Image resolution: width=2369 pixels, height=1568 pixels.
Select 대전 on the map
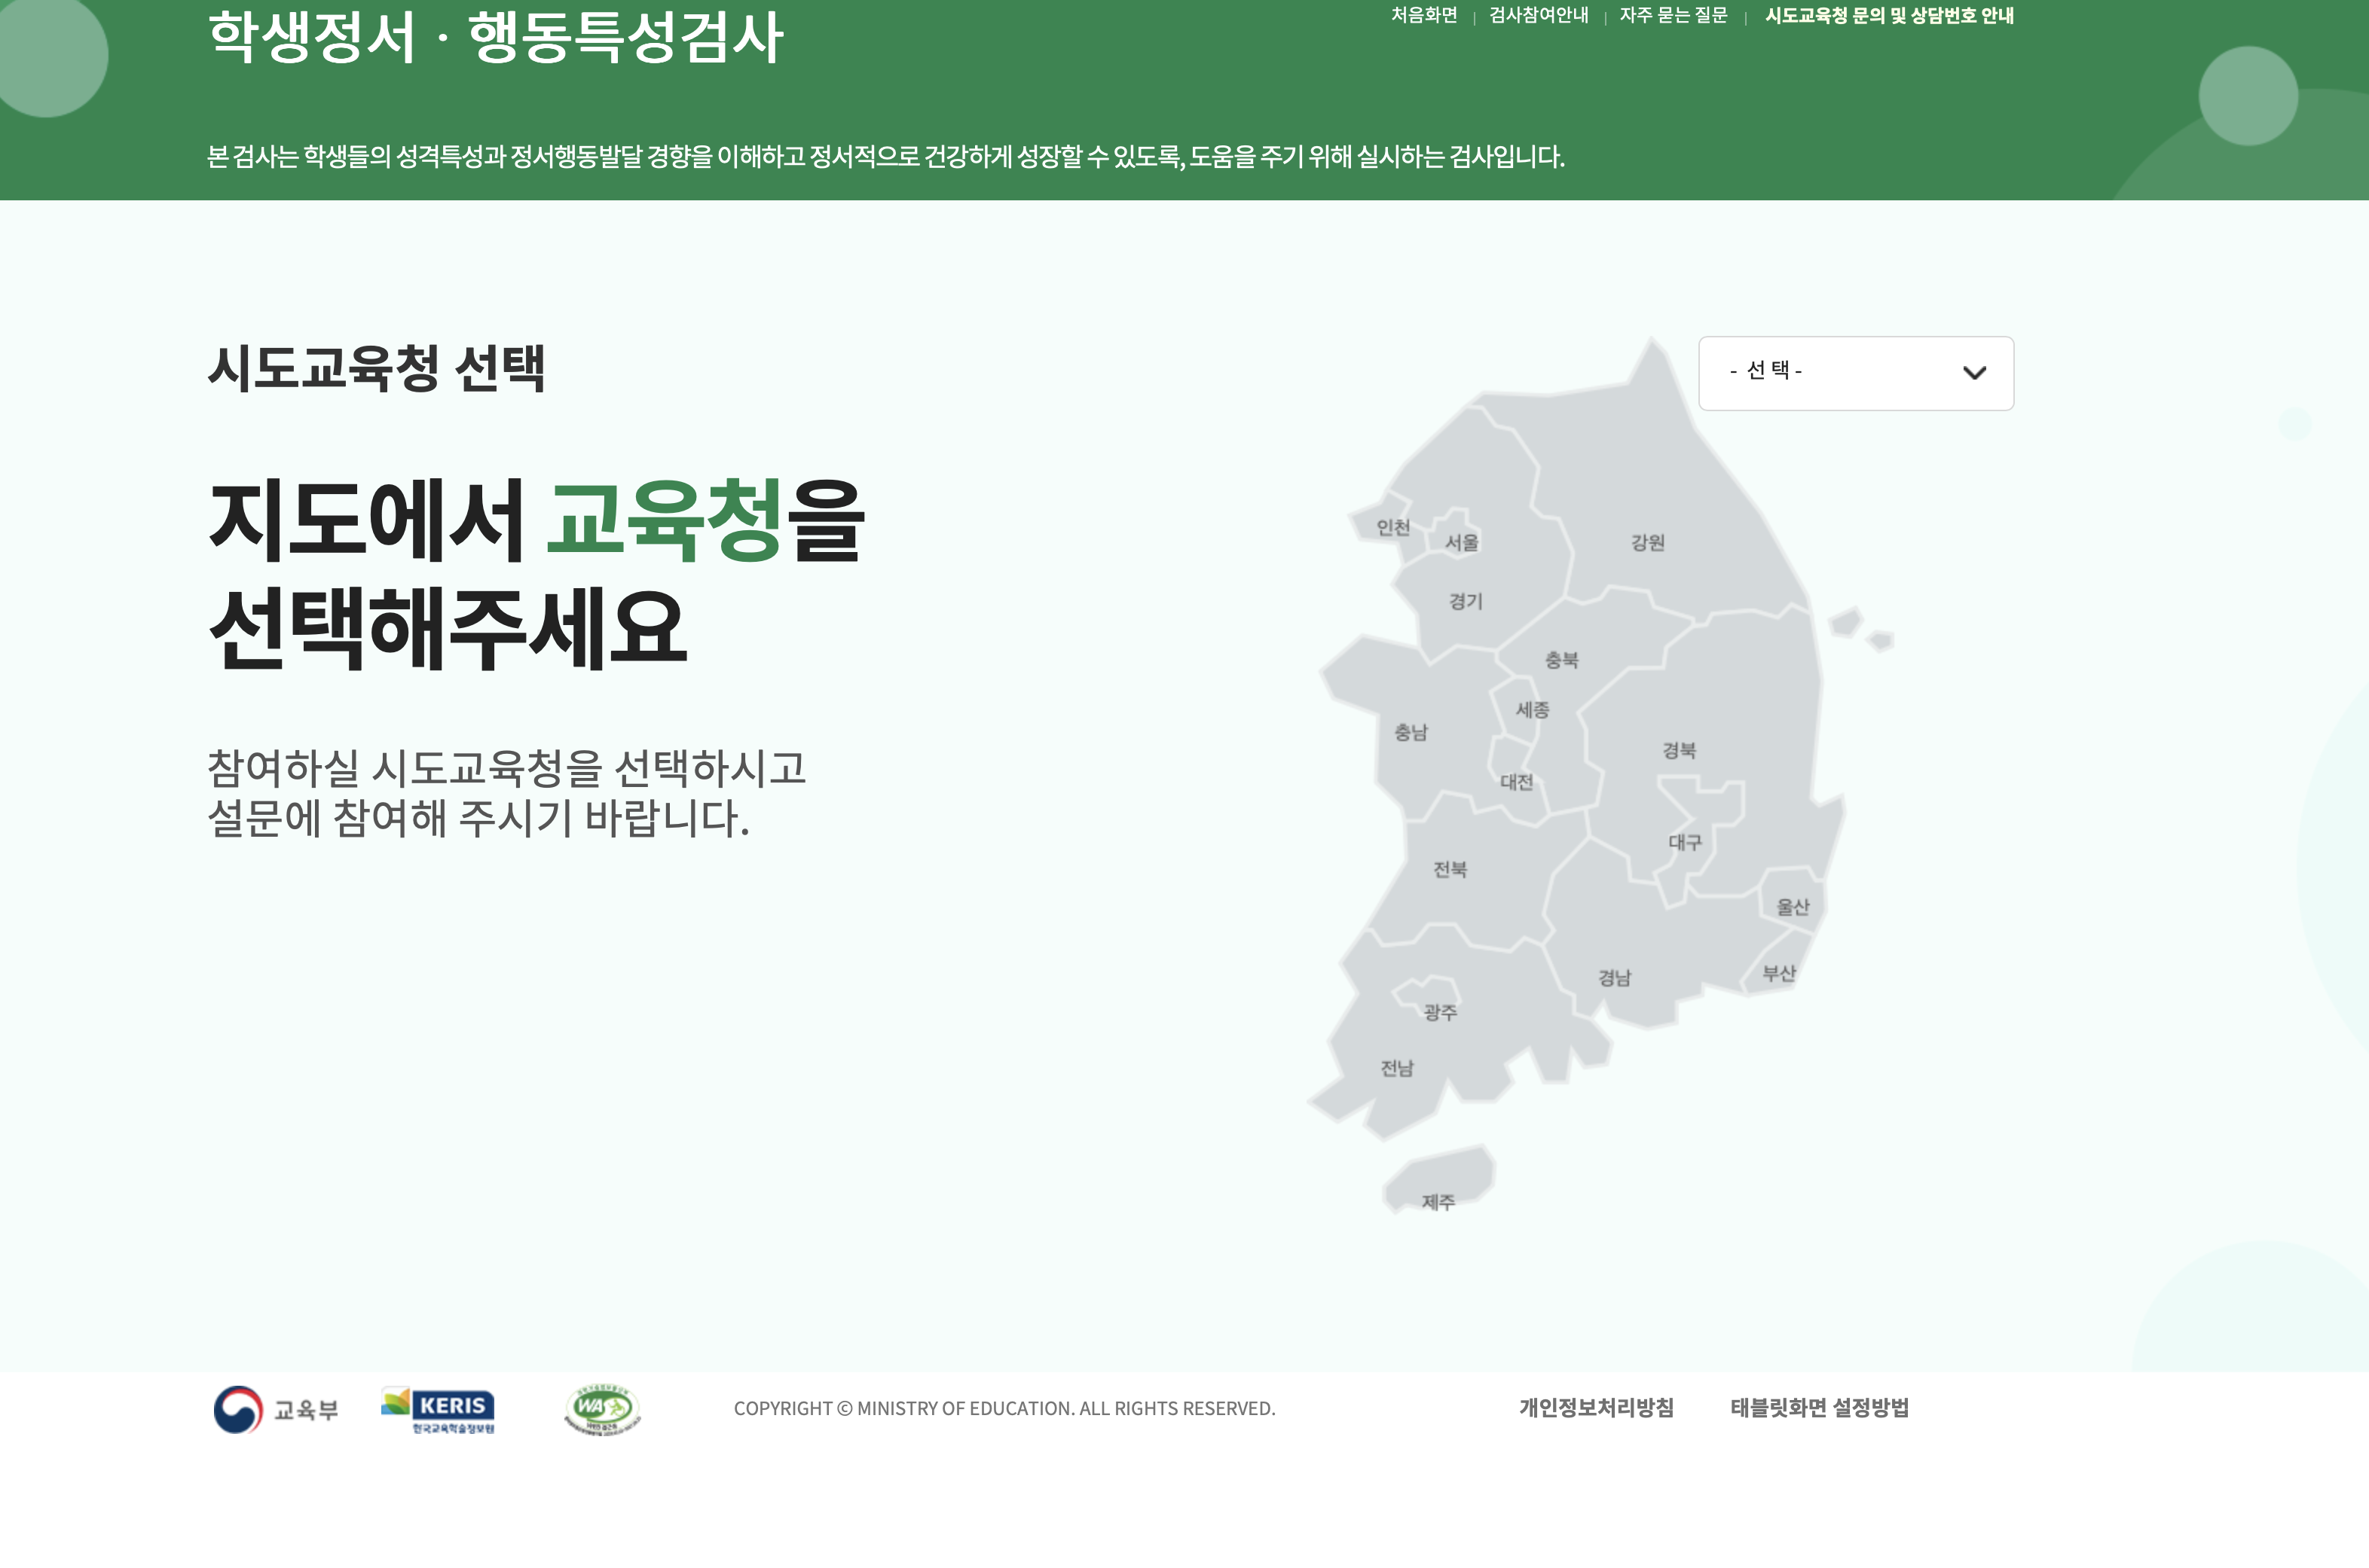1517,782
